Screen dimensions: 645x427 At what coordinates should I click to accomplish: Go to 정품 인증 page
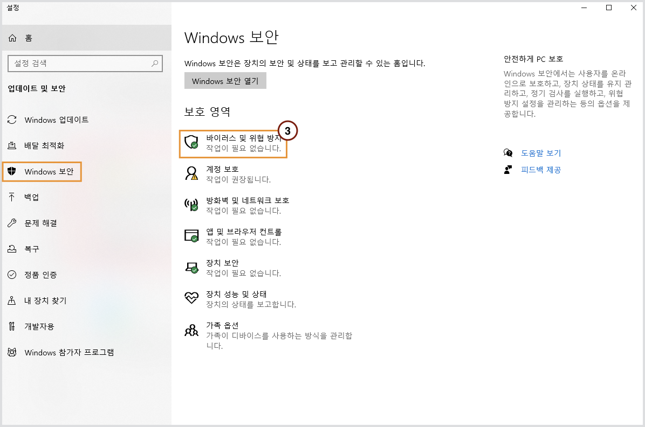click(87, 275)
